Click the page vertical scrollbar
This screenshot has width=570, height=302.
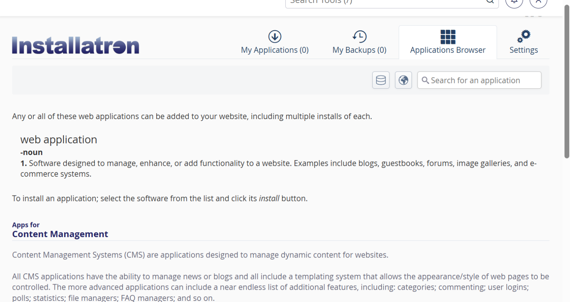(567, 82)
